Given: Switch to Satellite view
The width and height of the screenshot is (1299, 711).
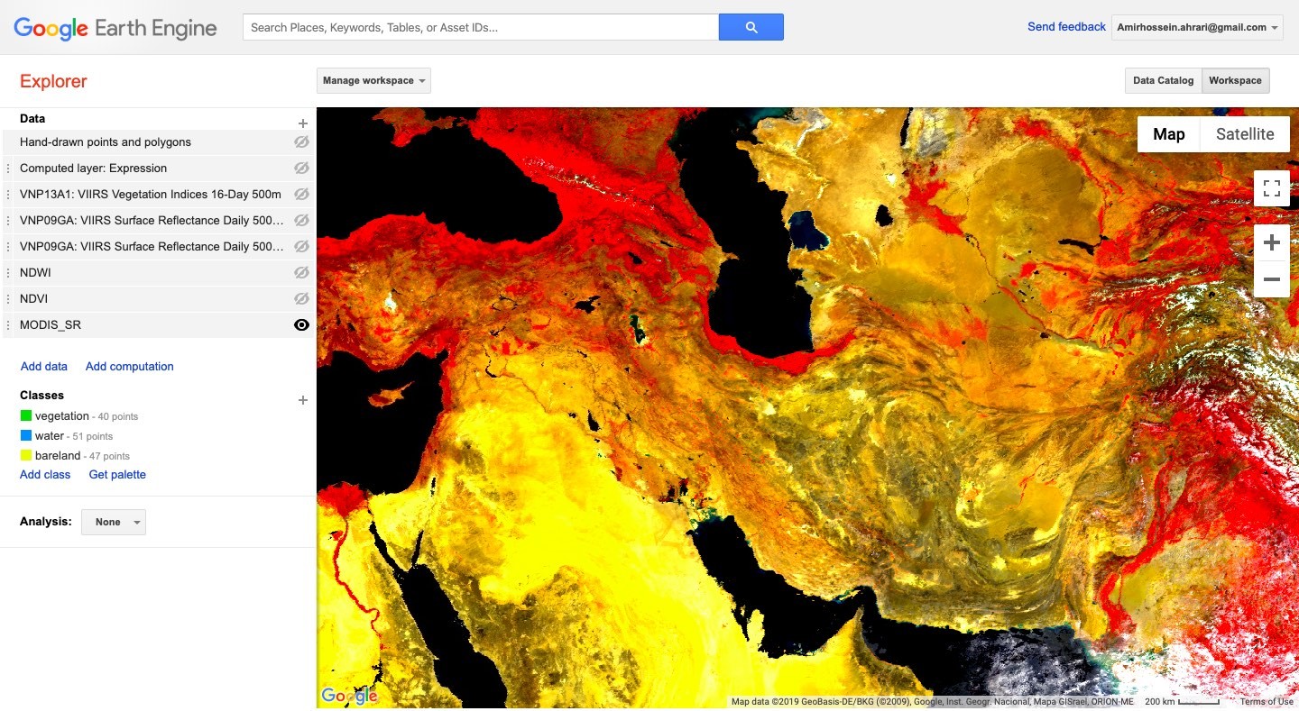Looking at the screenshot, I should pyautogui.click(x=1245, y=133).
